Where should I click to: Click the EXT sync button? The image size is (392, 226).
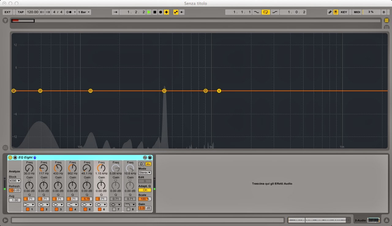[7, 12]
